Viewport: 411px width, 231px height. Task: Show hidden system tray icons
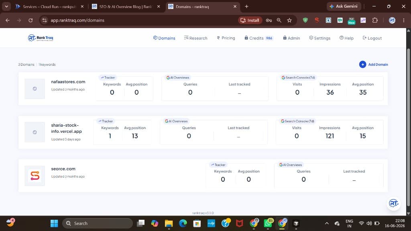(327, 223)
